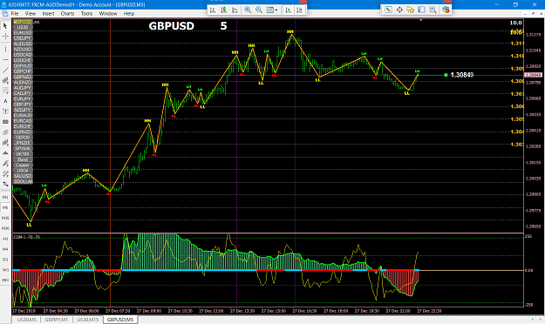Select the trendline drawing tool

click(5, 71)
